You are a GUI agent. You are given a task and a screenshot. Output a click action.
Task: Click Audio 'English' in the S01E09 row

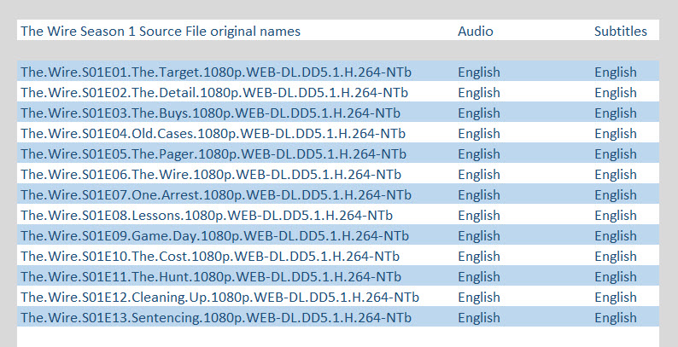coord(479,236)
